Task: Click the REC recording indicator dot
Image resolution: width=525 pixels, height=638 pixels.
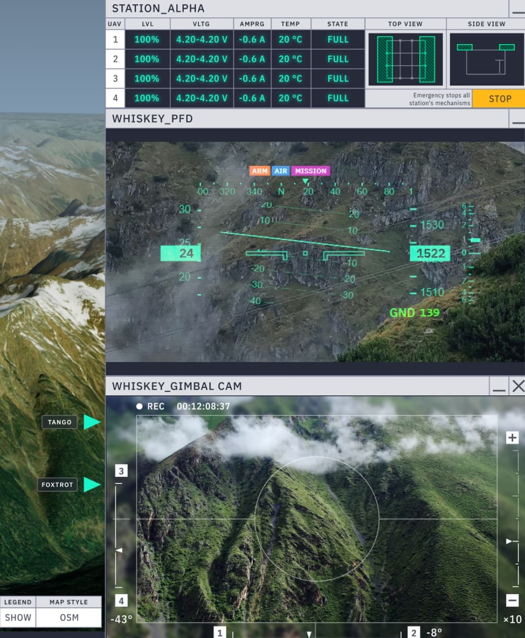Action: 139,406
